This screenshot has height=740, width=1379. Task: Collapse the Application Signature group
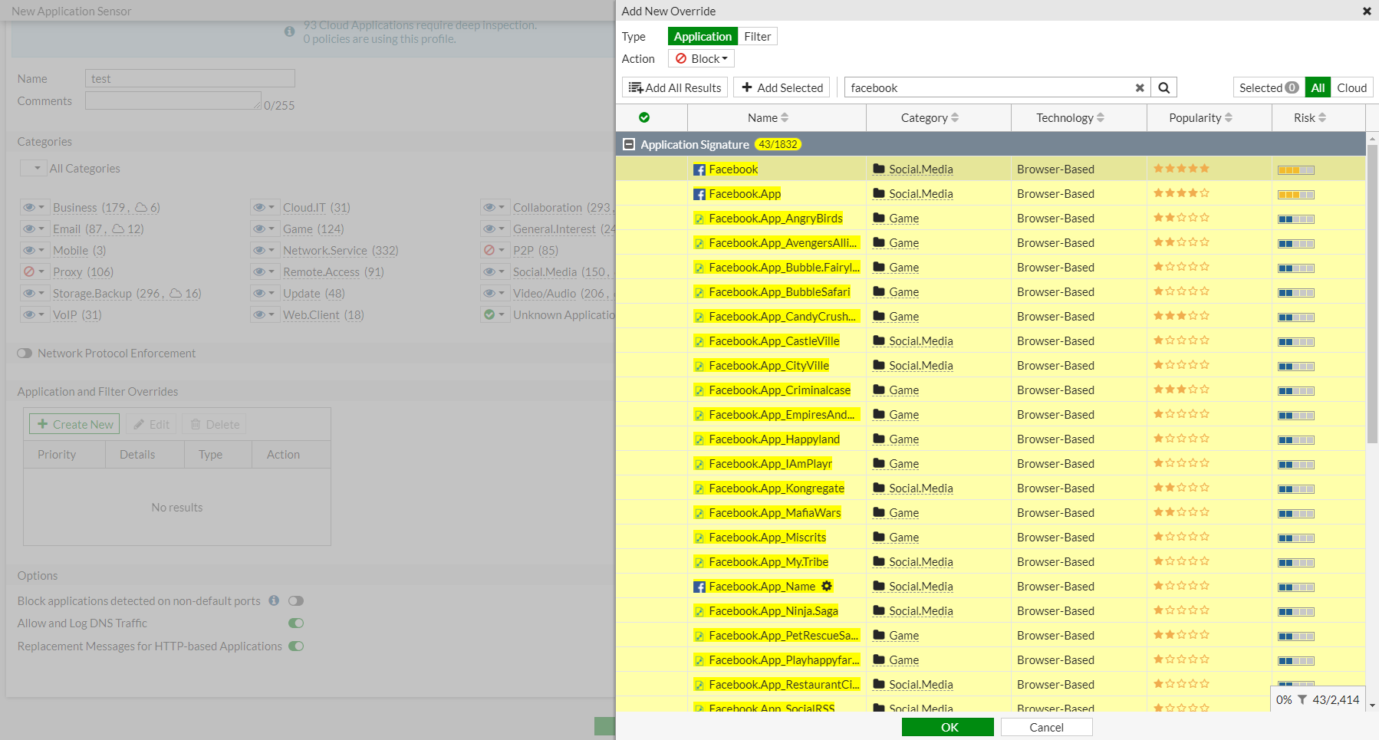629,144
